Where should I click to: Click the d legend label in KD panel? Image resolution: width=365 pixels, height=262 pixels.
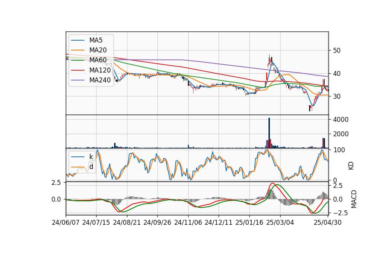point(91,167)
